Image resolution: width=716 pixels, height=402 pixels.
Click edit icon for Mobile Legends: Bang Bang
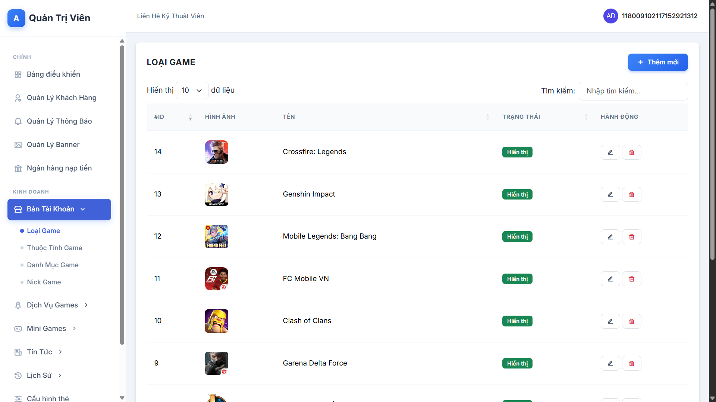pyautogui.click(x=610, y=237)
